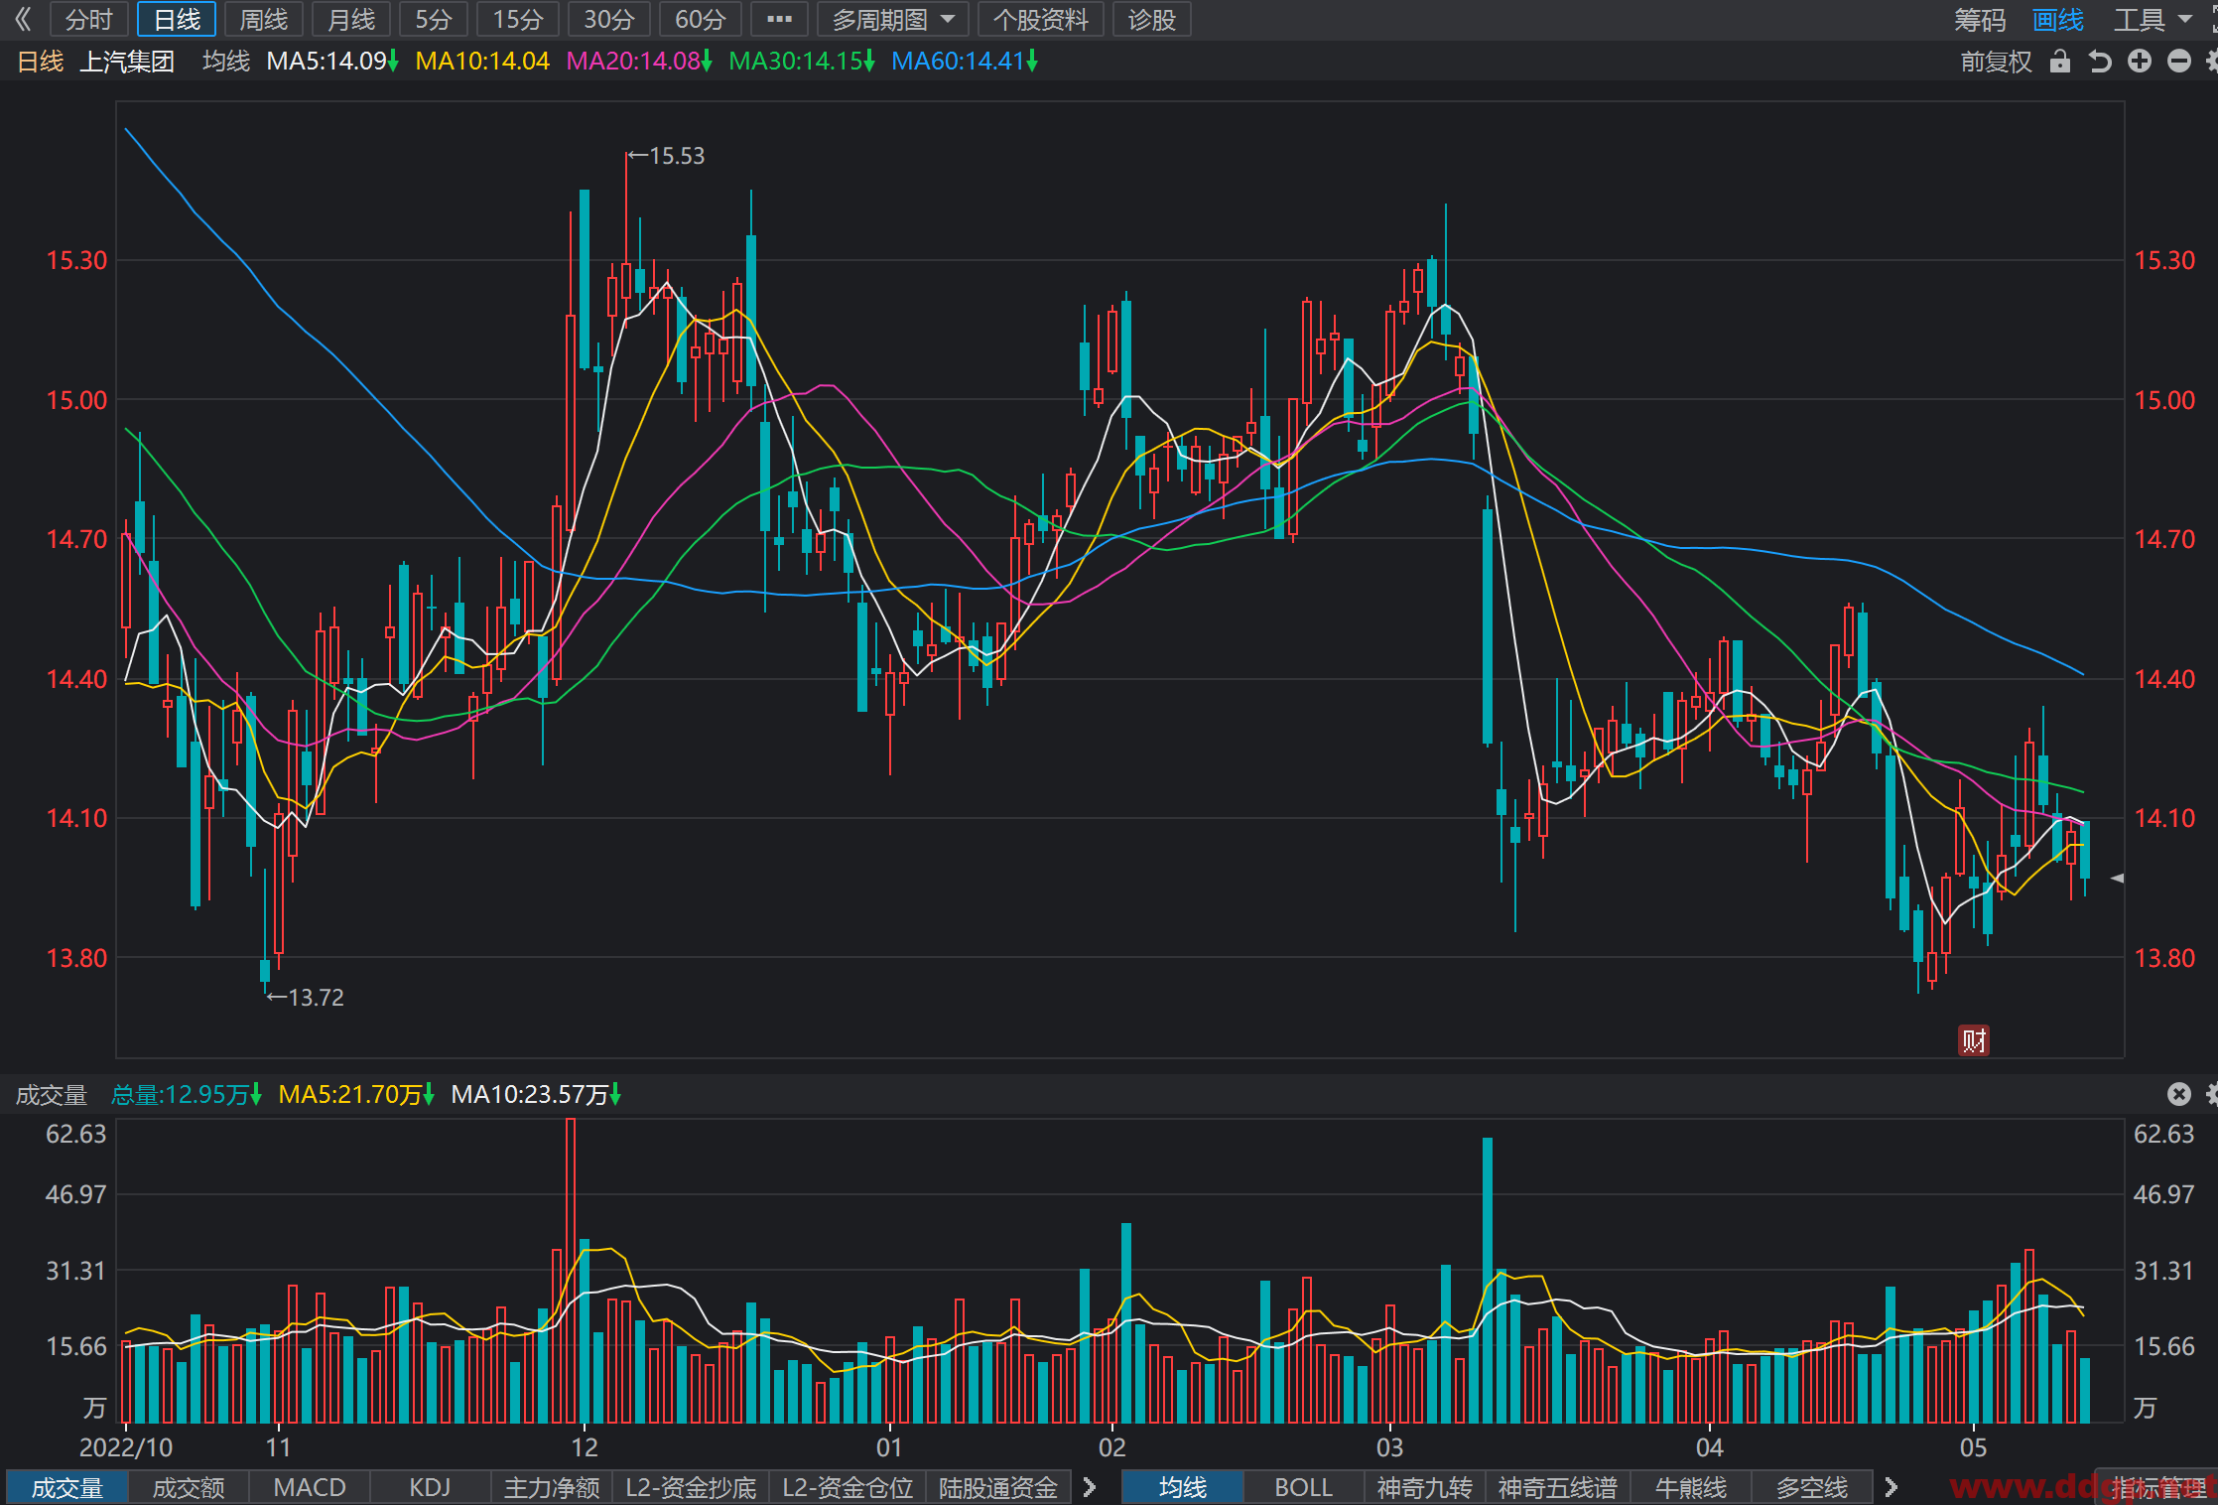Expand the 工具 tools dropdown
The width and height of the screenshot is (2218, 1505).
point(2152,19)
